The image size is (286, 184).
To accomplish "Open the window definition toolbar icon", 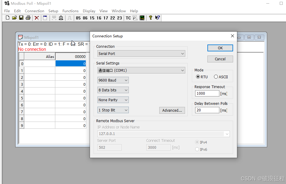I will tap(45, 18).
